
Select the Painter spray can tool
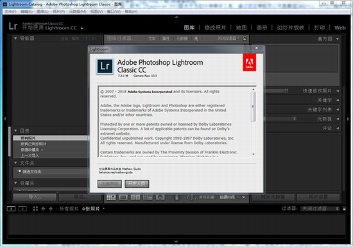click(x=176, y=198)
